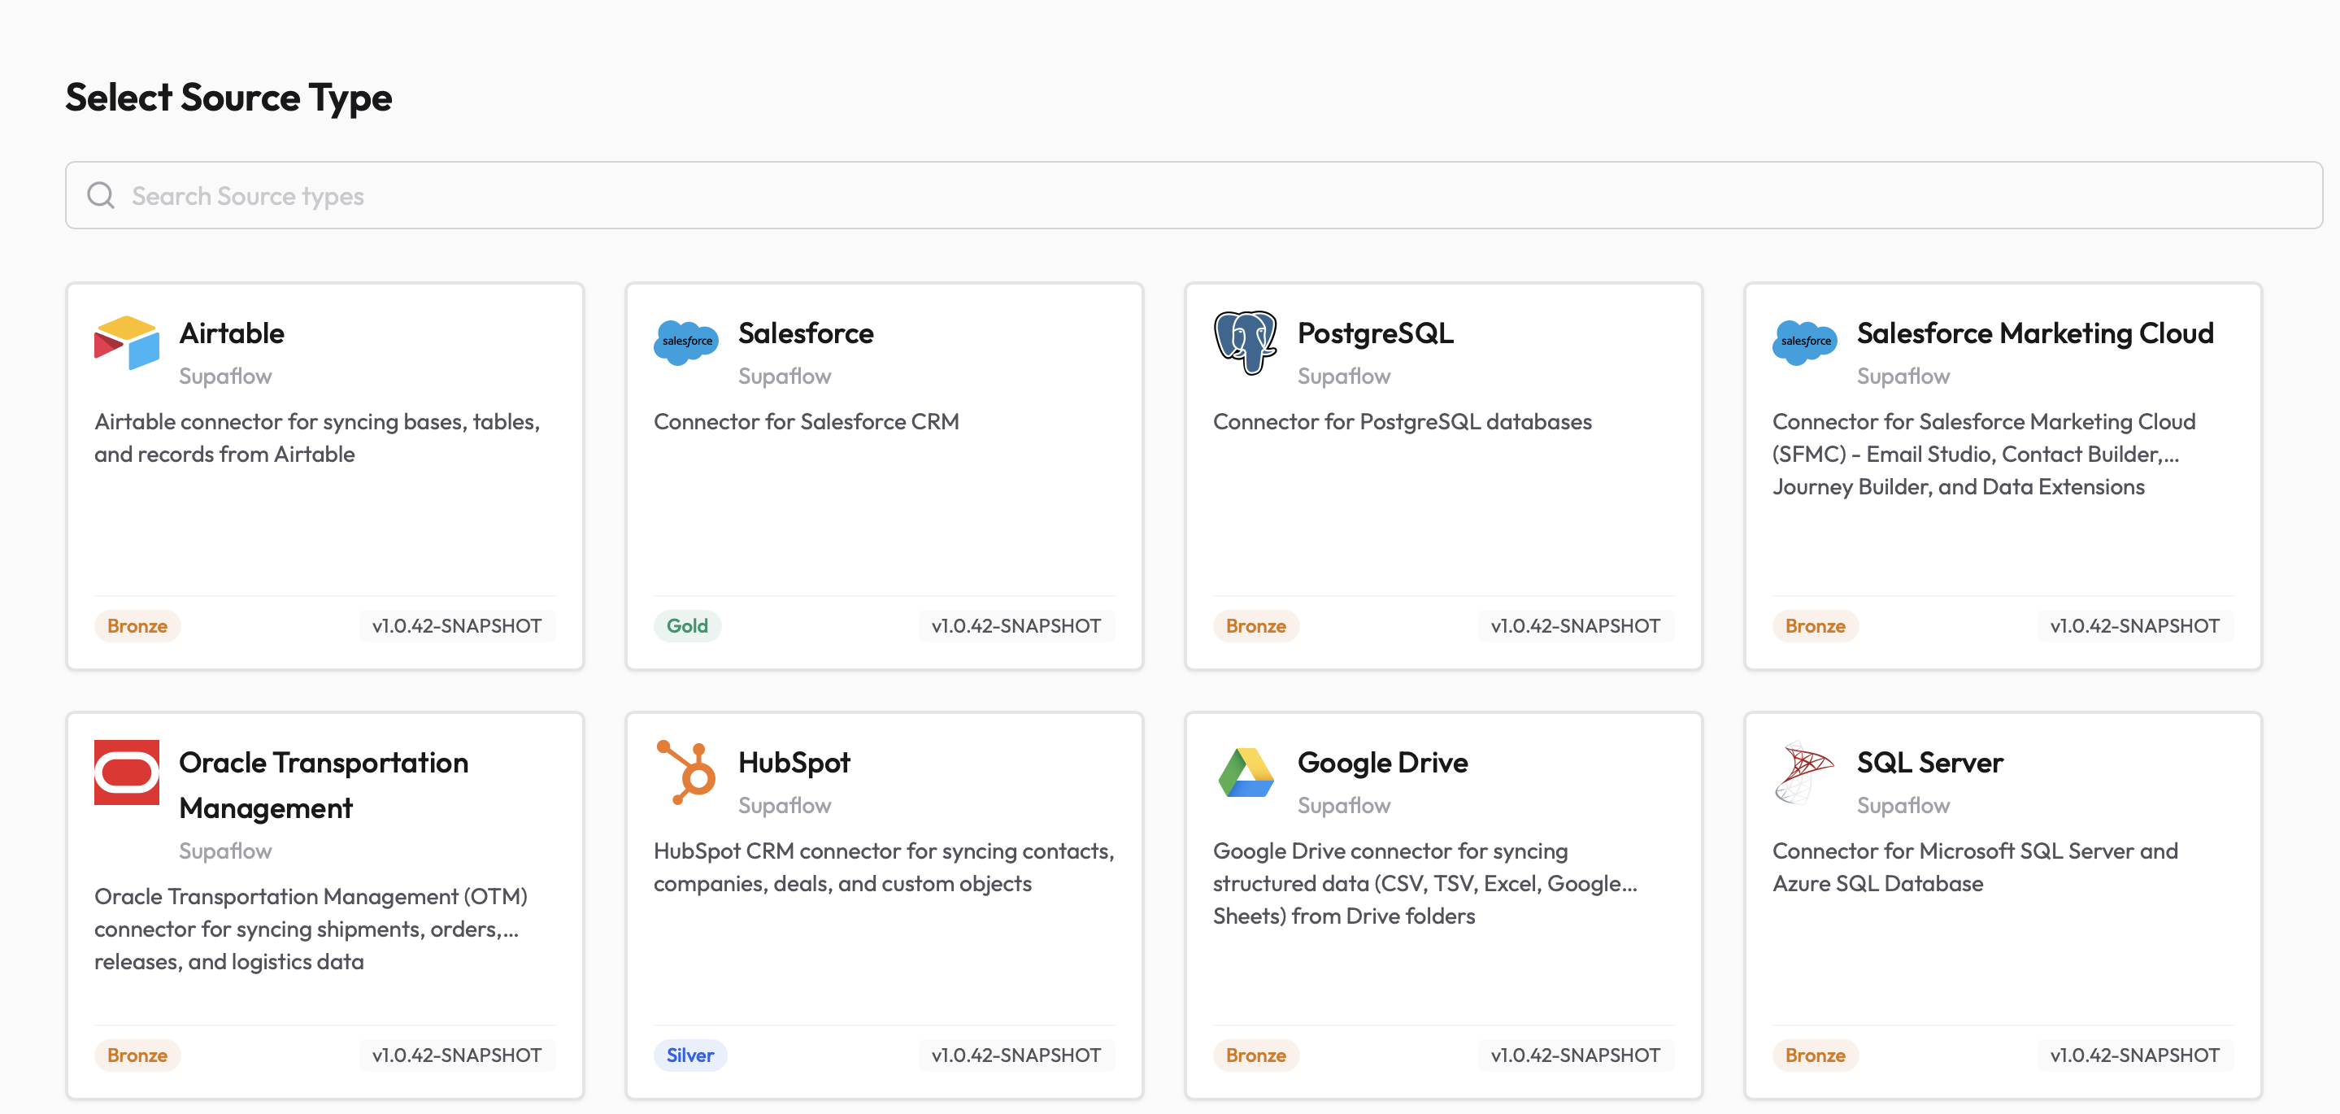Click the Salesforce cloud logo icon
Viewport: 2340px width, 1114px height.
tap(686, 342)
